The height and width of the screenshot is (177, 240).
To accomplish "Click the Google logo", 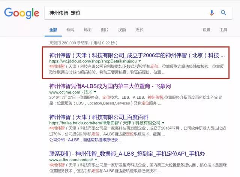I will coord(22,13).
